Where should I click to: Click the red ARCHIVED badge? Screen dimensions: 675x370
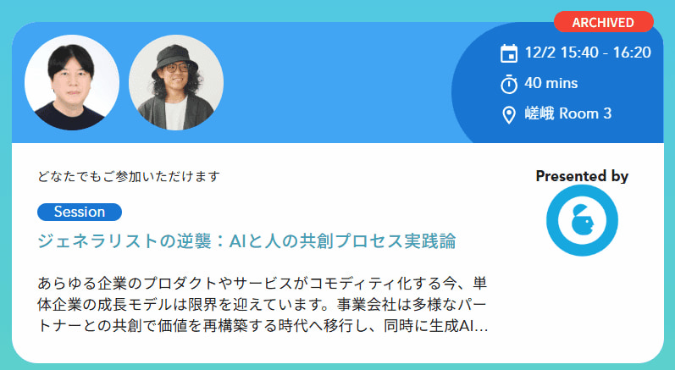604,22
